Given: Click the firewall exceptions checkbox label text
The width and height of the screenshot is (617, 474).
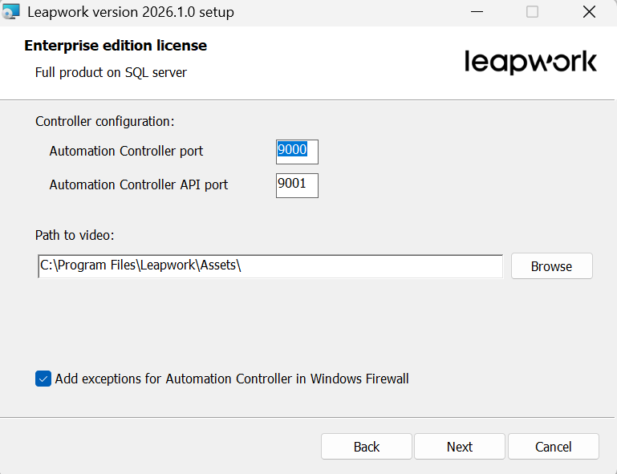Looking at the screenshot, I should pyautogui.click(x=232, y=379).
